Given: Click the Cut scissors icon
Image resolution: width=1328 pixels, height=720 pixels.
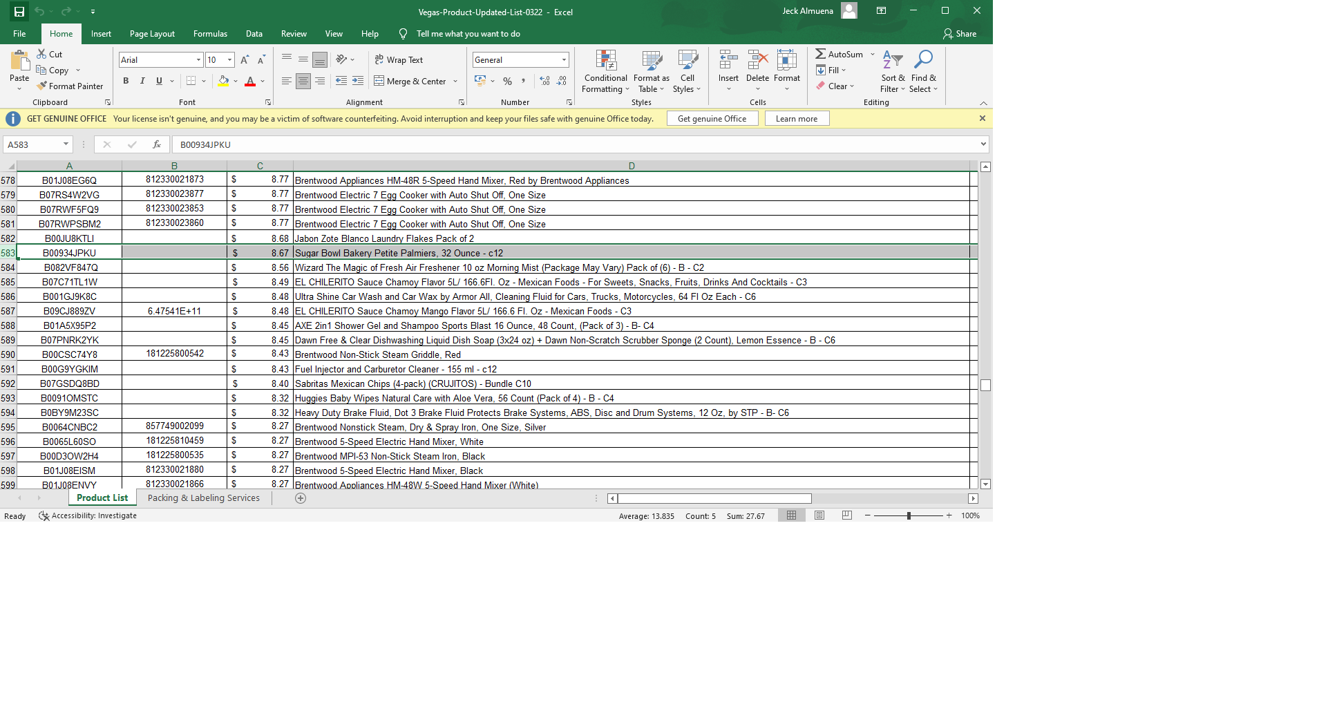Looking at the screenshot, I should pos(41,54).
